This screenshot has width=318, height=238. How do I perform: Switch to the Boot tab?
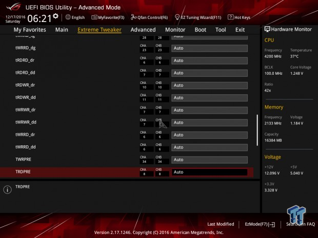click(x=201, y=30)
